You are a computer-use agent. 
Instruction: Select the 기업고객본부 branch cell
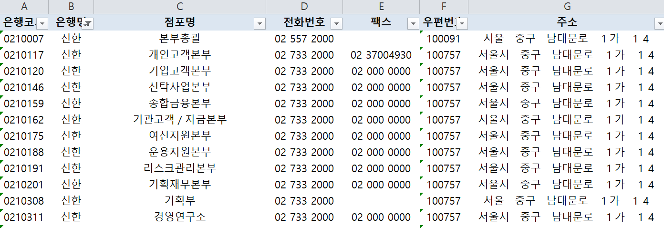tap(180, 71)
